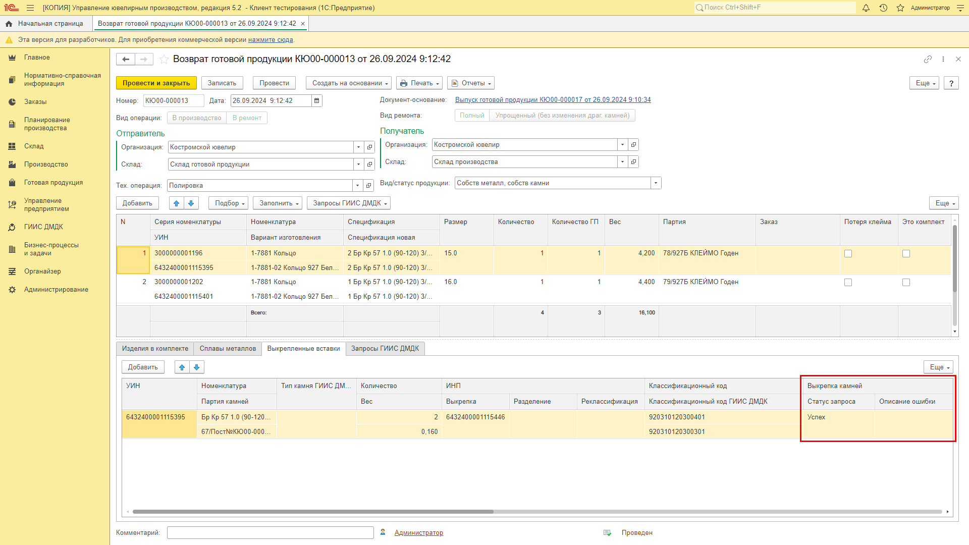Click Провести и закрыть button
This screenshot has height=545, width=969.
pos(156,83)
